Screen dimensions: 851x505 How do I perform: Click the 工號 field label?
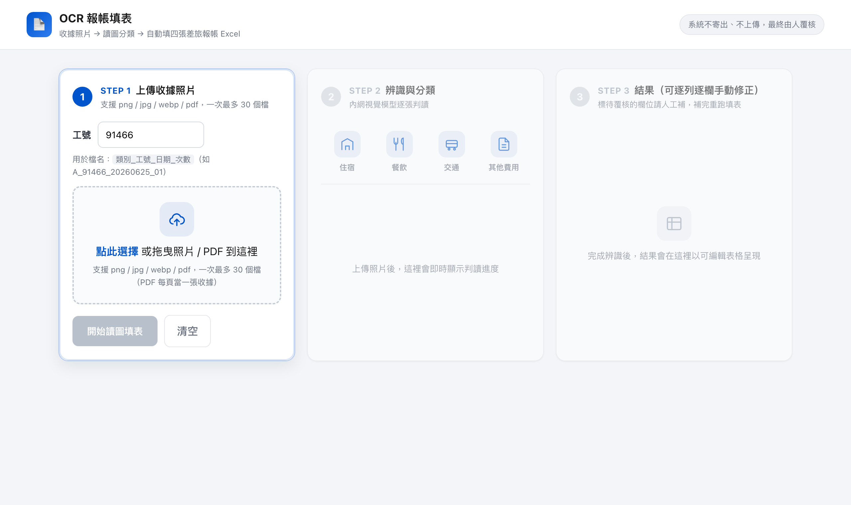tap(82, 135)
